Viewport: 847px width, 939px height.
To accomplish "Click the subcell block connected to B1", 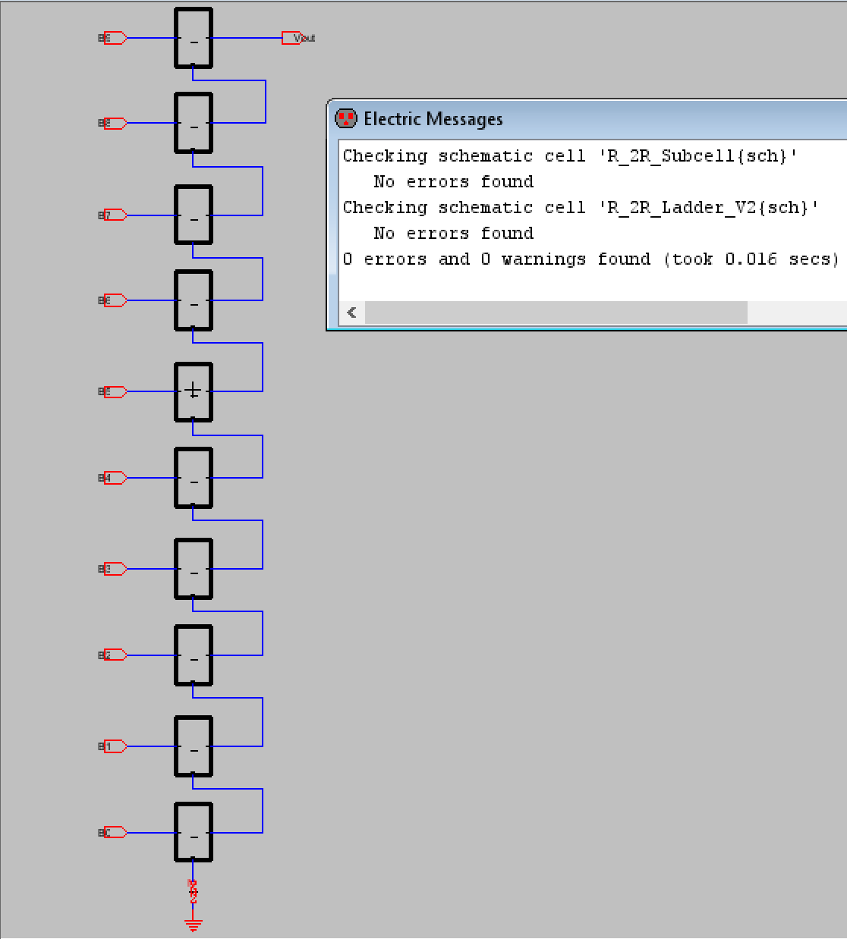I will pyautogui.click(x=194, y=746).
